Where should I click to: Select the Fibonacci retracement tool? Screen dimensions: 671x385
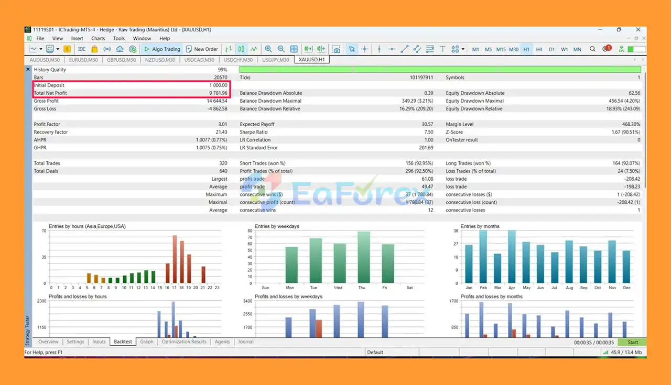point(430,49)
